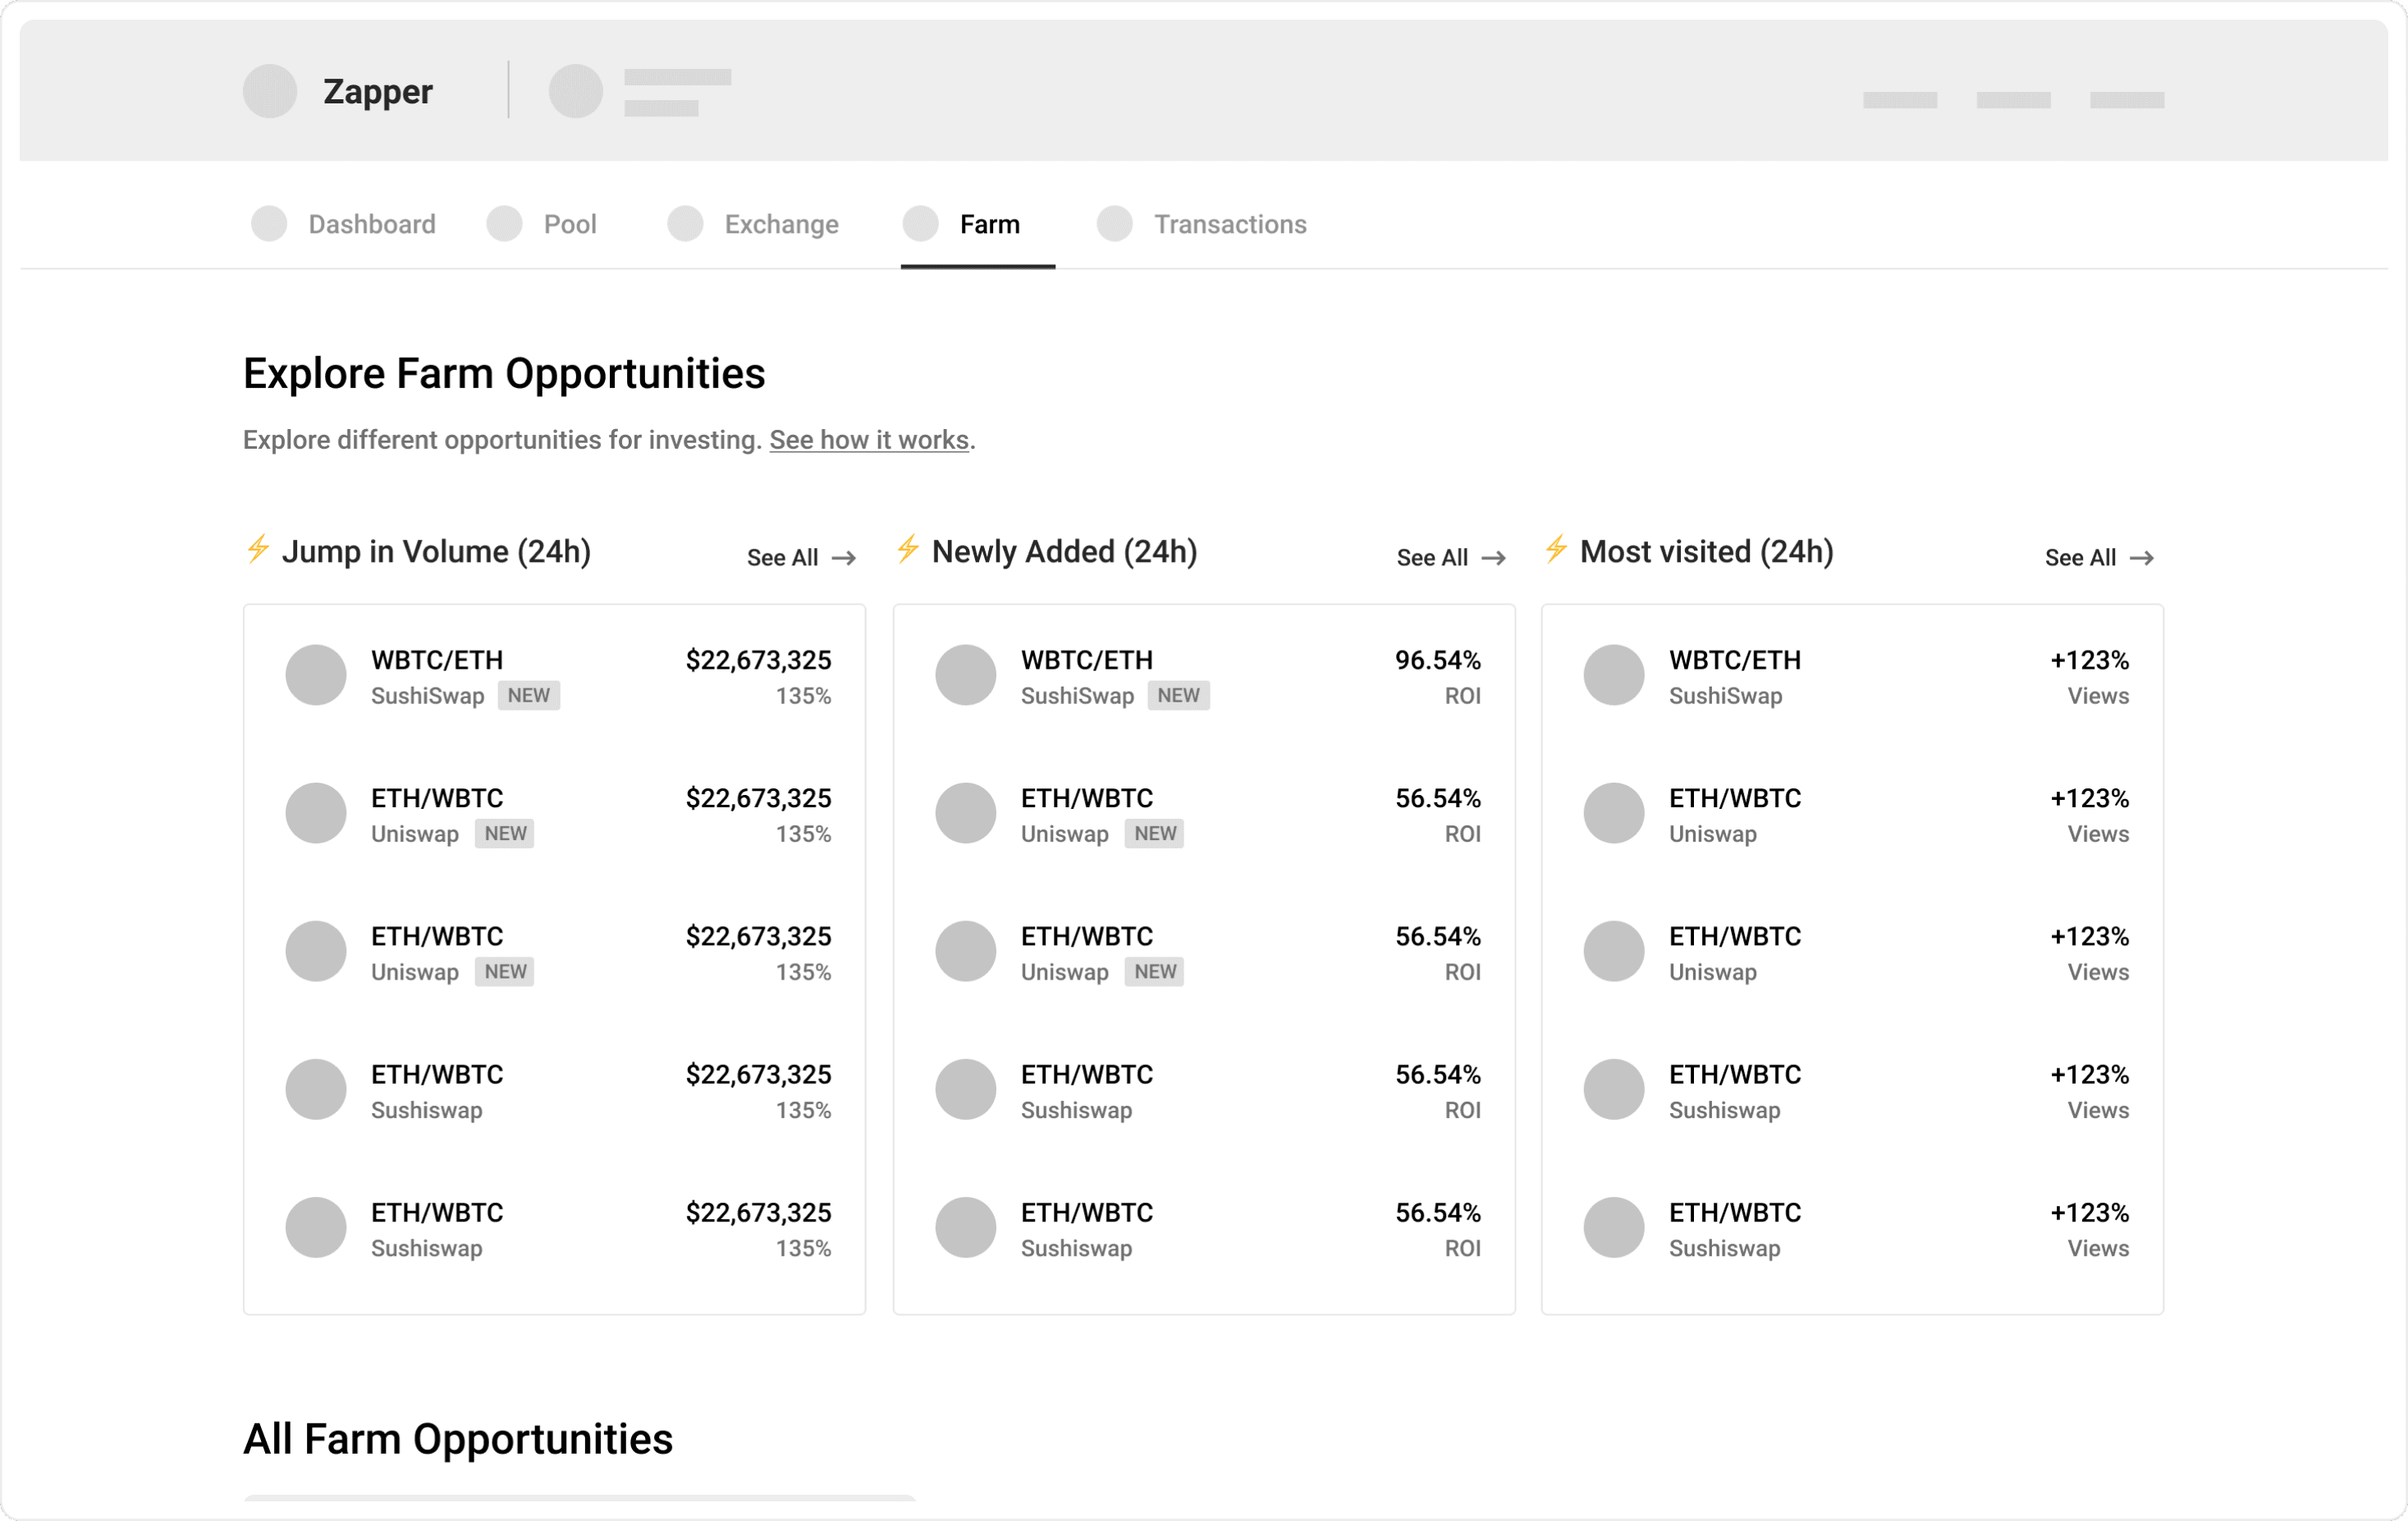
Task: Click WBTC/ETH token icon in Jump in Volume
Action: click(x=316, y=675)
